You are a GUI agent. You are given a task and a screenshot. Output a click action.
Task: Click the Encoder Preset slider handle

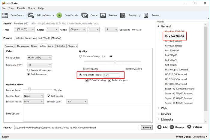[x=29, y=89]
